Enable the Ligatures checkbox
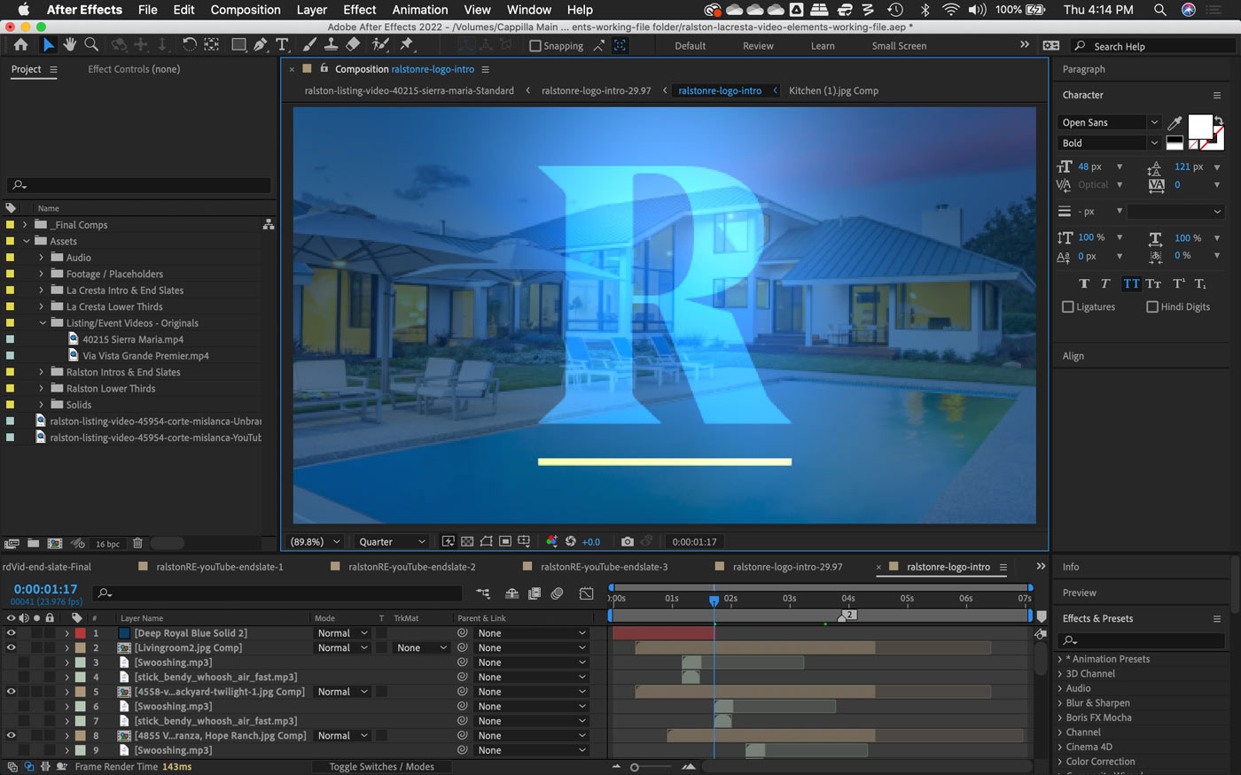1241x775 pixels. [1068, 306]
